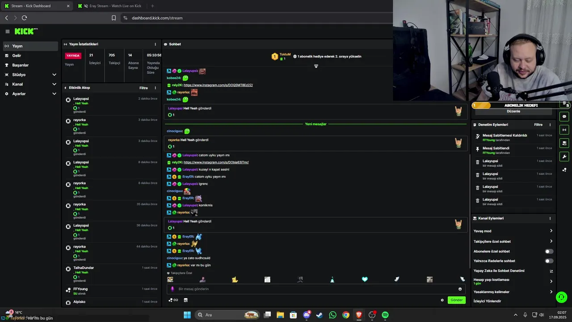Open the shop icon below message box
This screenshot has height=322, width=572.
click(186, 300)
